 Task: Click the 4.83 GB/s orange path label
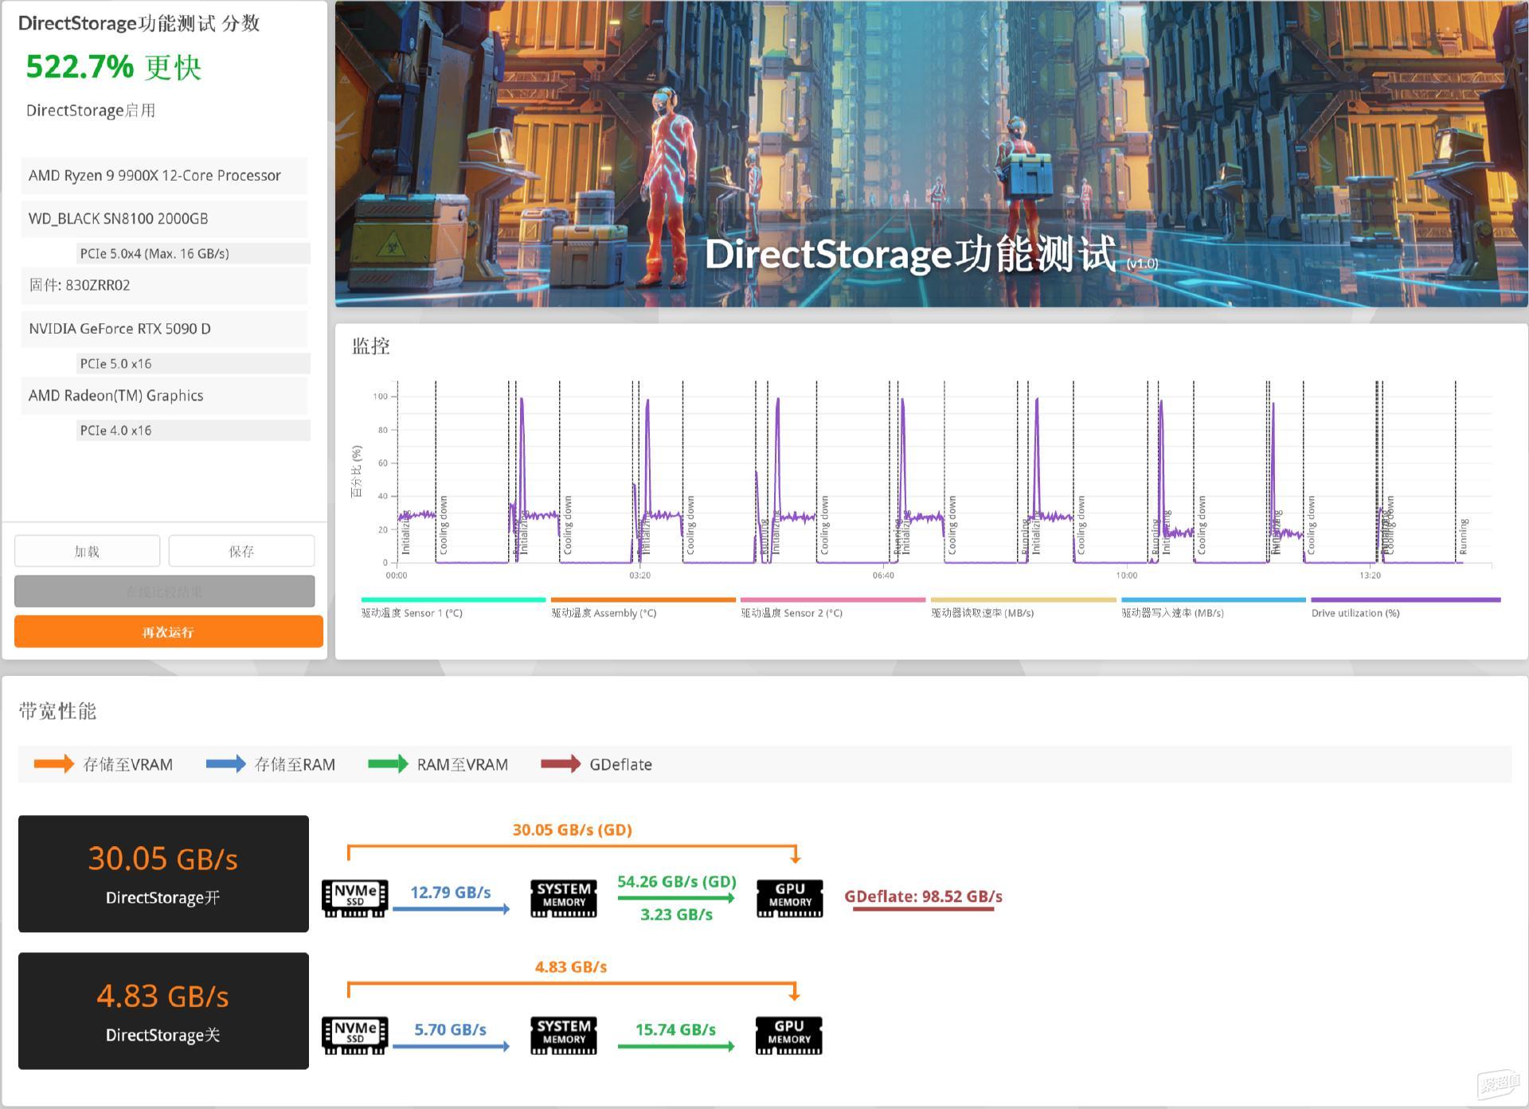[x=571, y=967]
